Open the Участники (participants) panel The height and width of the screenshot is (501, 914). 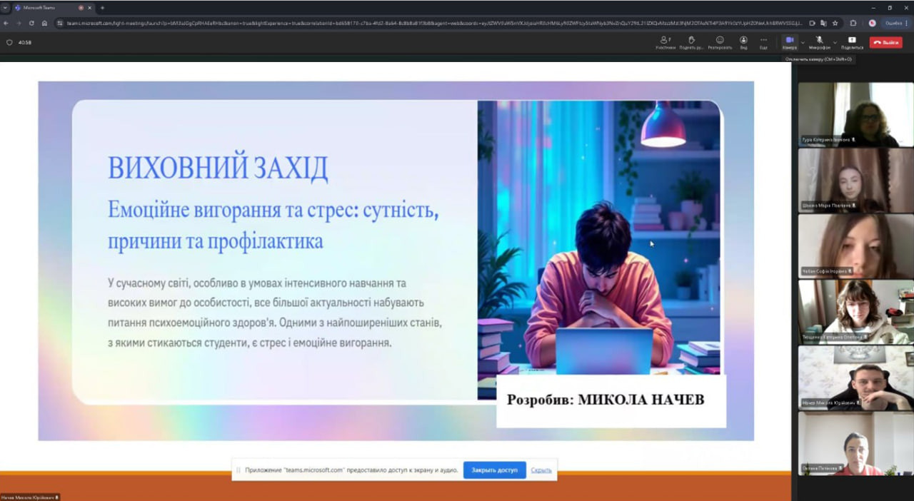tap(666, 42)
